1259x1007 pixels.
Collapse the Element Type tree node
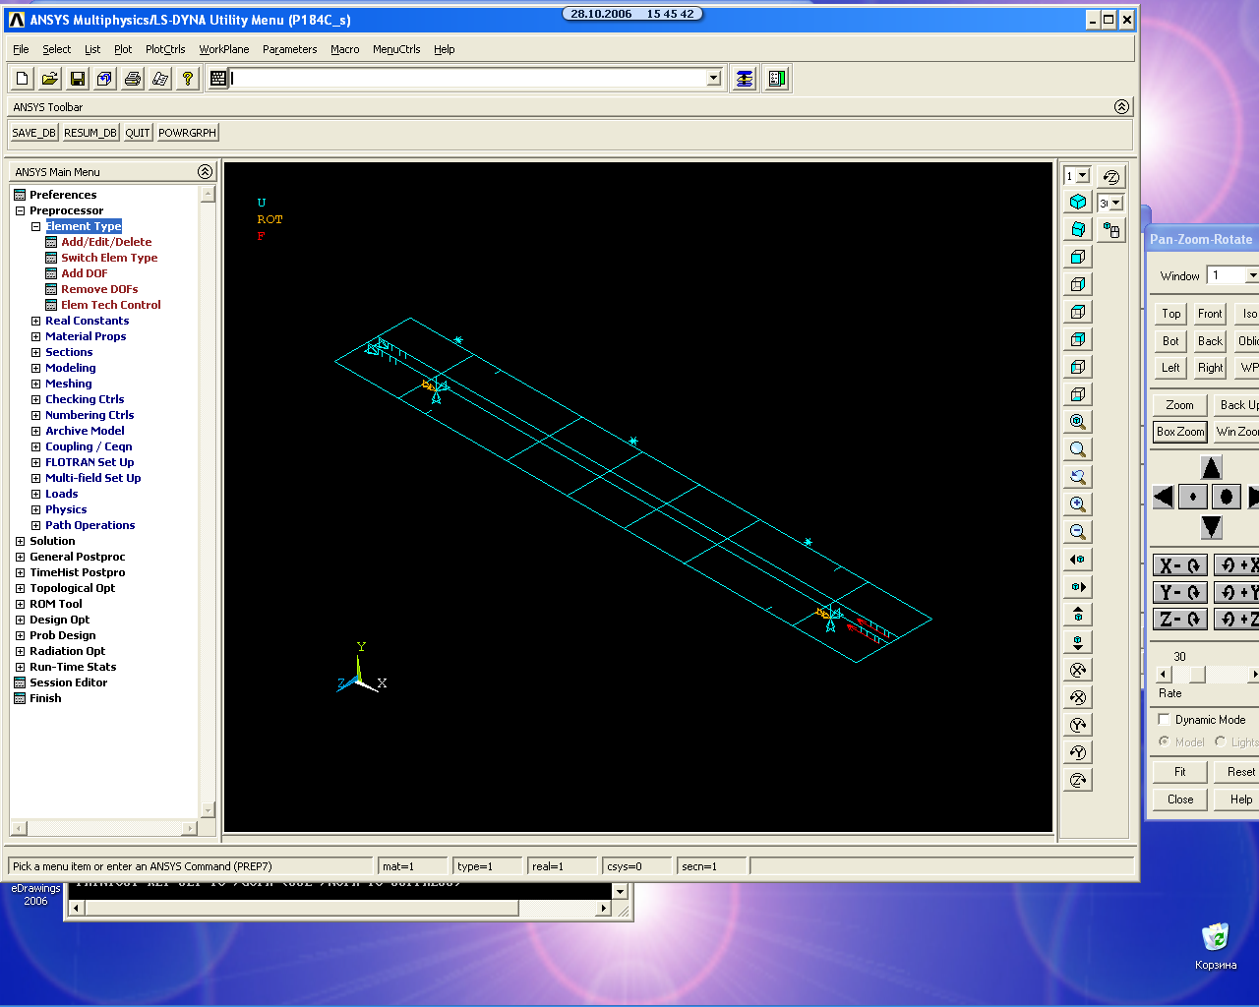click(x=35, y=226)
